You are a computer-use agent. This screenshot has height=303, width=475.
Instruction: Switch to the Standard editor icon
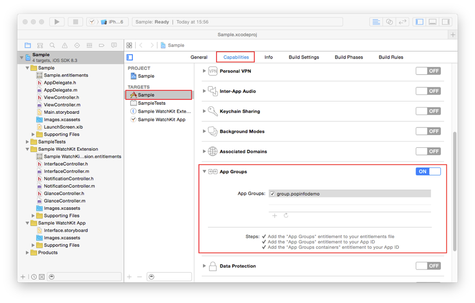click(x=376, y=22)
